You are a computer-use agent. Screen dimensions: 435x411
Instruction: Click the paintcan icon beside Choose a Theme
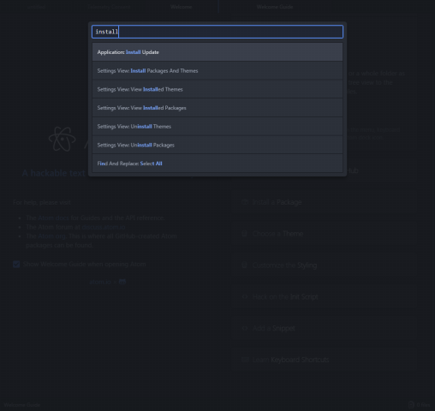pos(244,234)
